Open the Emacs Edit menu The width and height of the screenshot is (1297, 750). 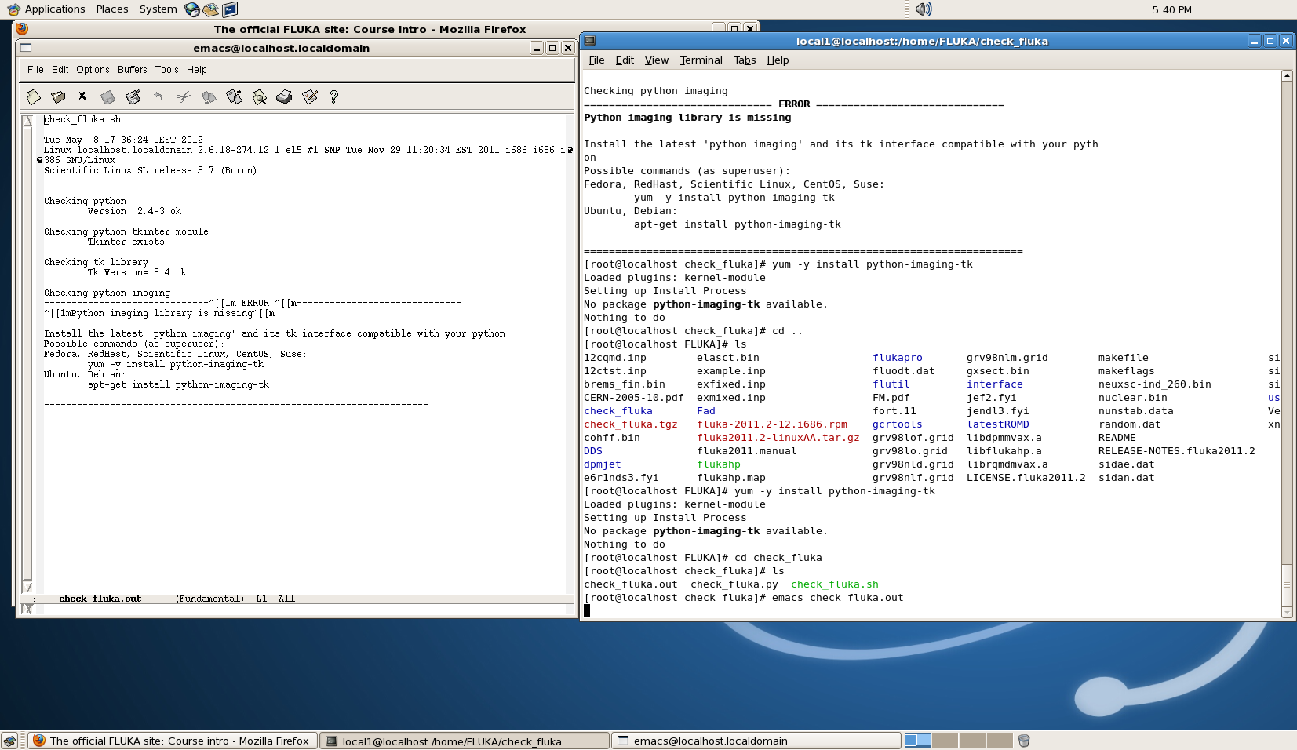pos(60,70)
